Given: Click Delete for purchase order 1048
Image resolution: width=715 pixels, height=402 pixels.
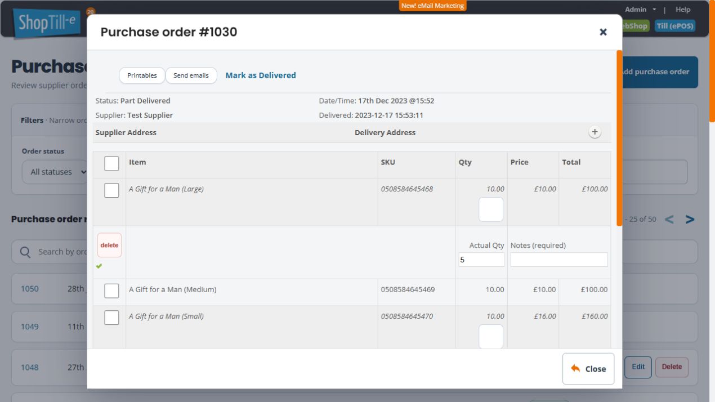Looking at the screenshot, I should pyautogui.click(x=672, y=367).
